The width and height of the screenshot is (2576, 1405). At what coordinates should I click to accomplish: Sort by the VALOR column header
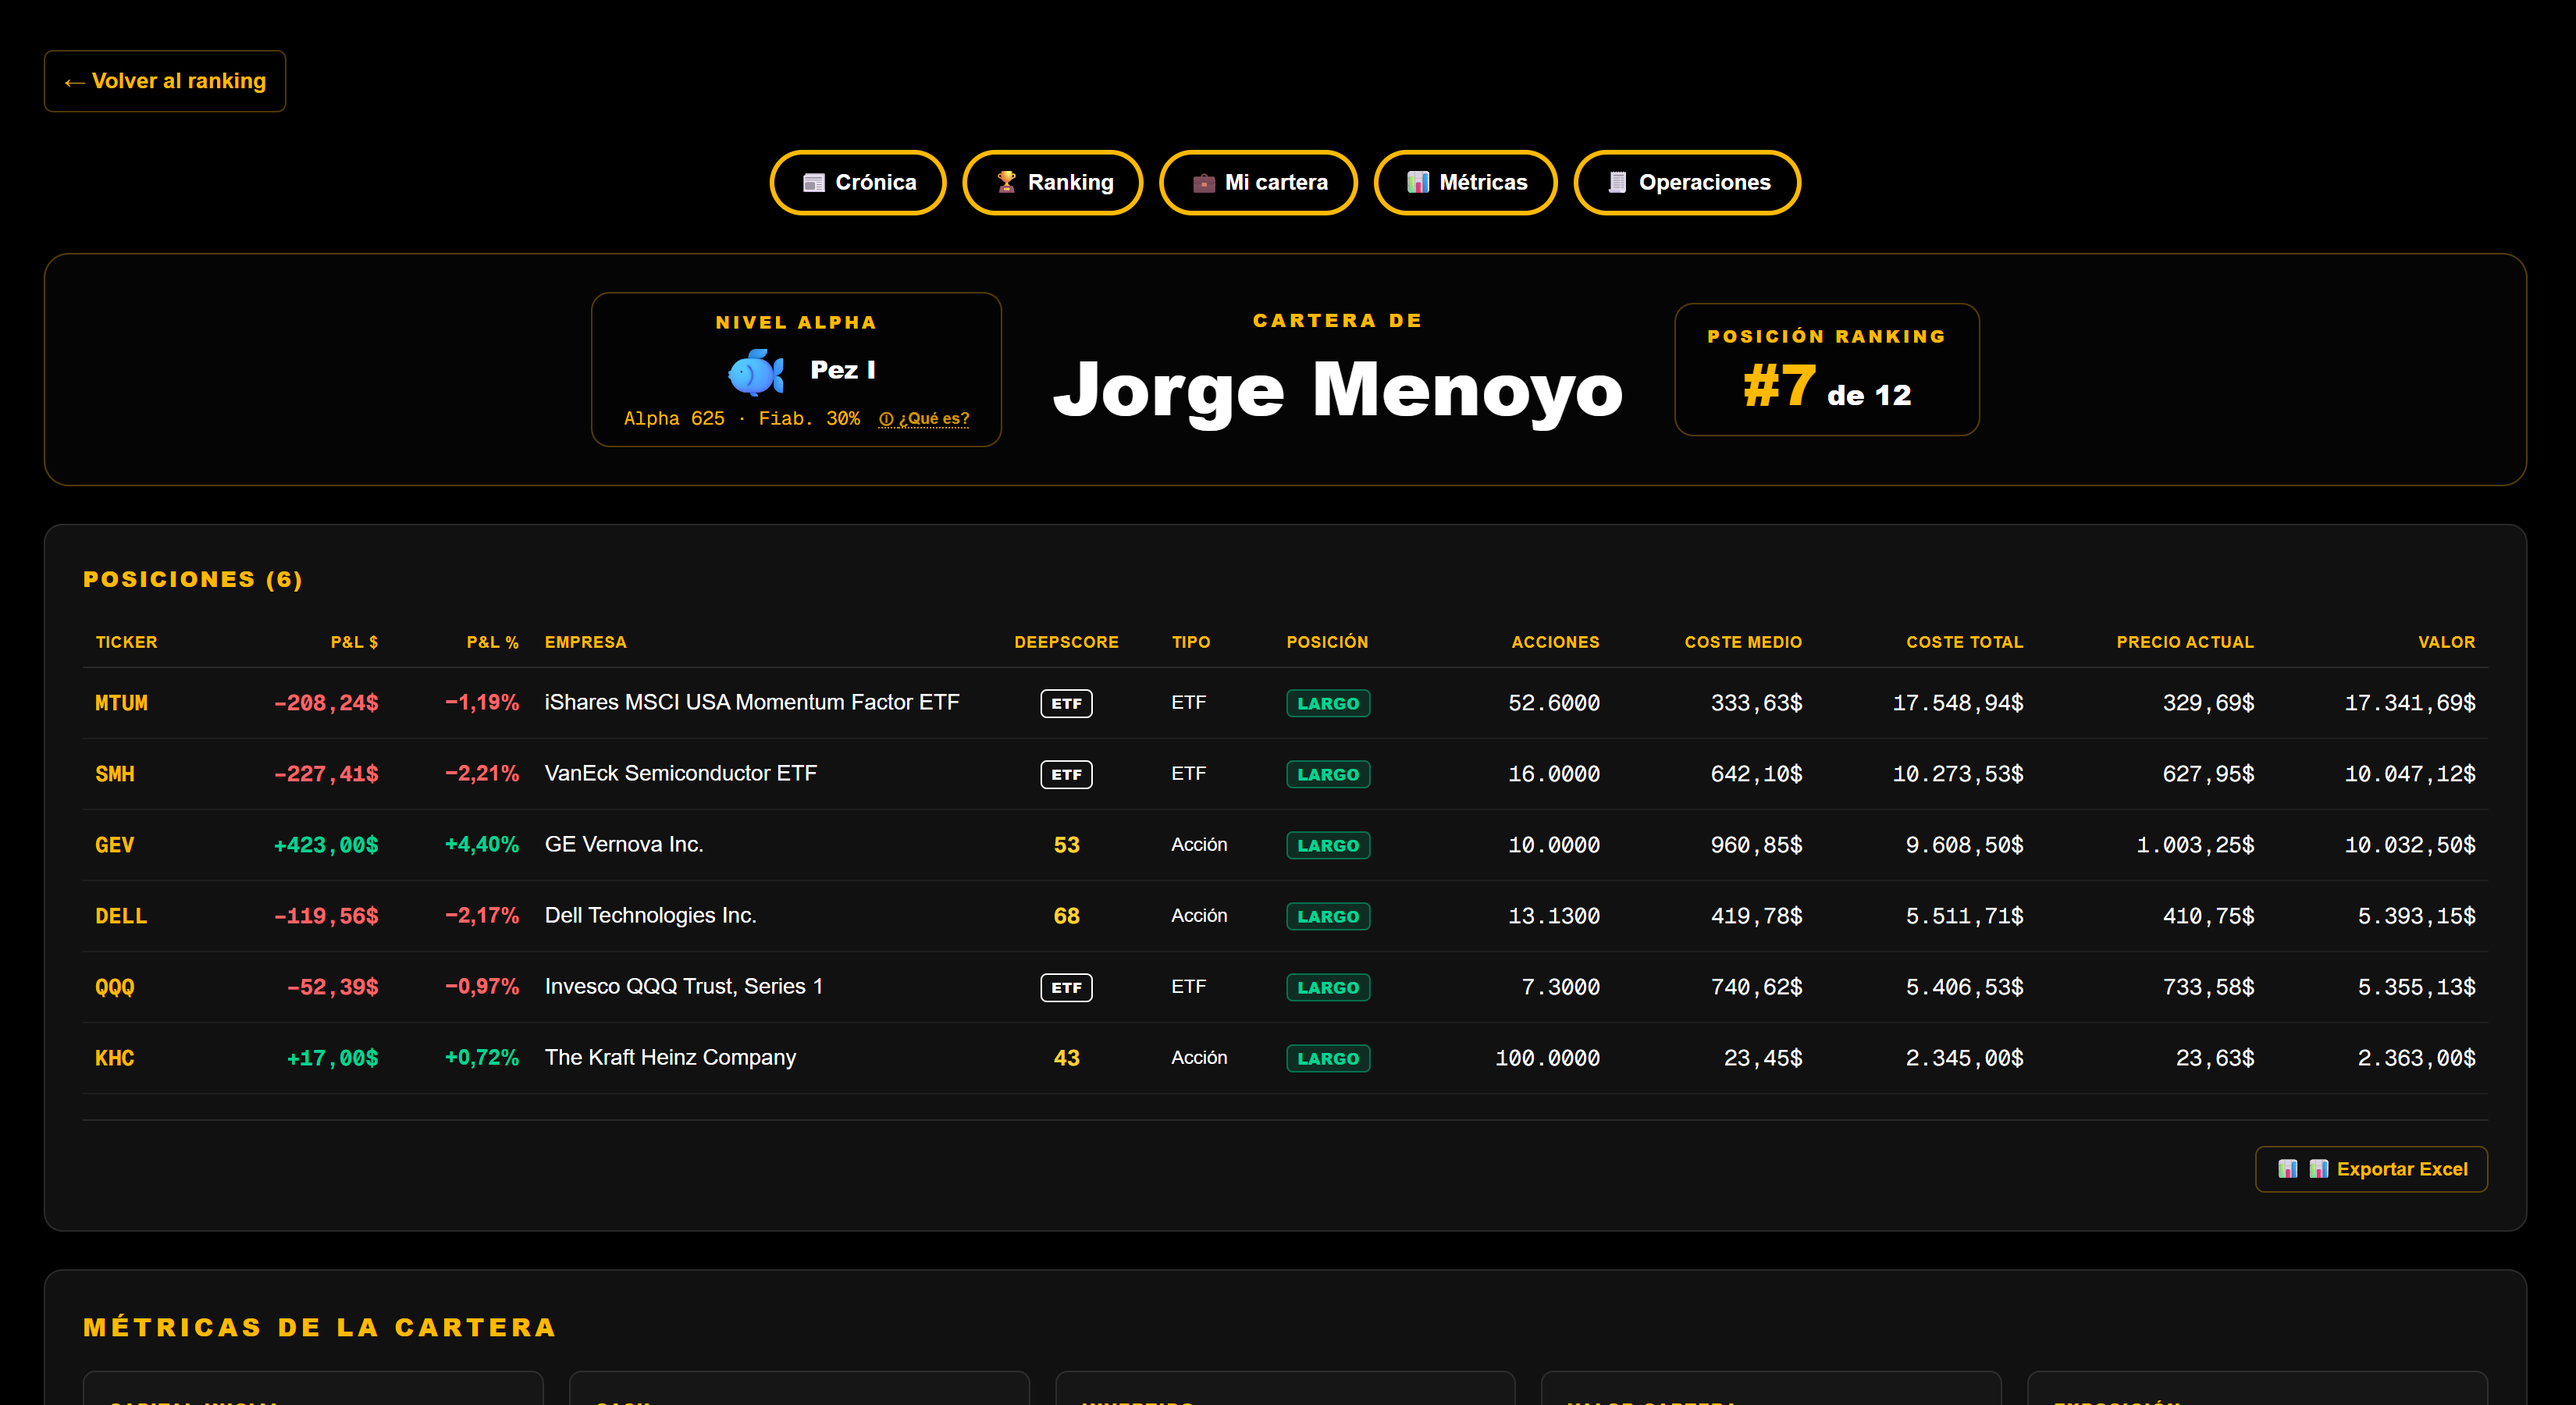pos(2446,642)
